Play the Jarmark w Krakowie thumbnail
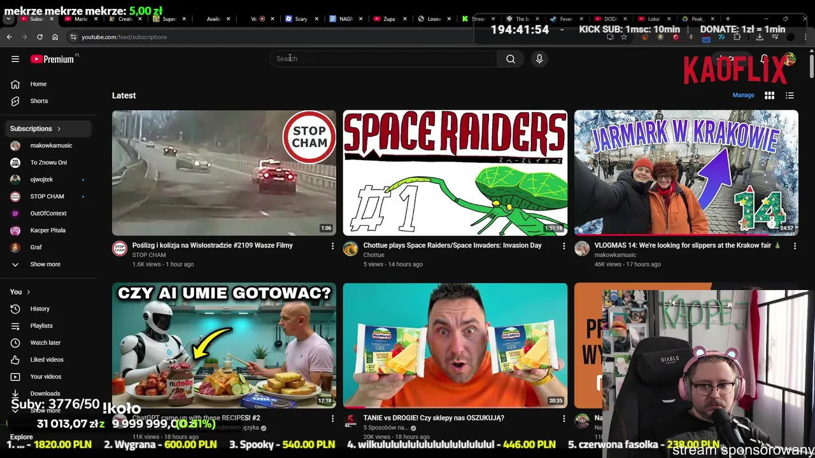Image resolution: width=815 pixels, height=458 pixels. click(x=686, y=173)
